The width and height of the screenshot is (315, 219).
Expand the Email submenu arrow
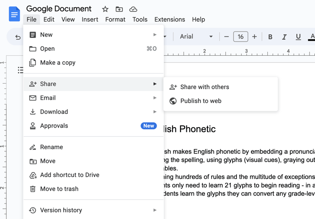pos(155,98)
